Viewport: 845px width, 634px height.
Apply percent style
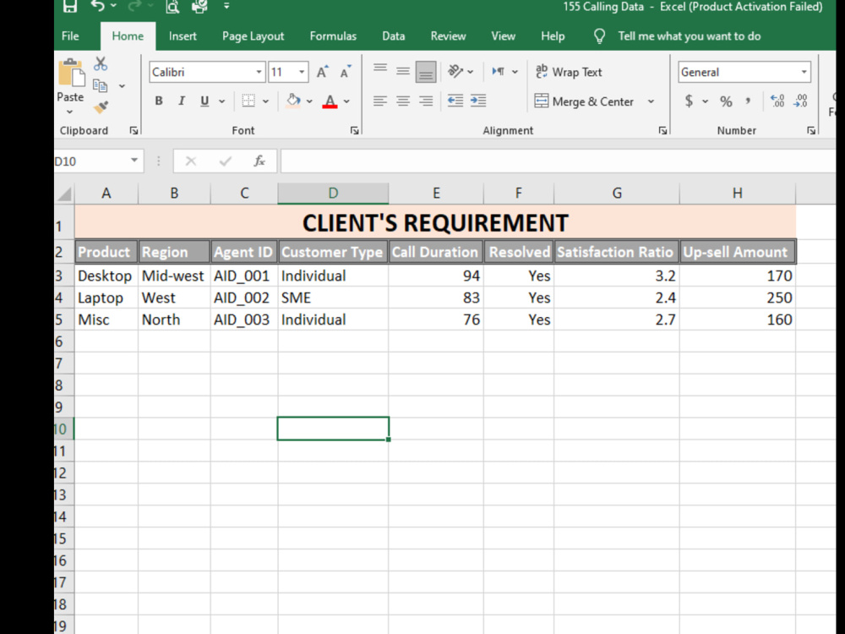[726, 101]
